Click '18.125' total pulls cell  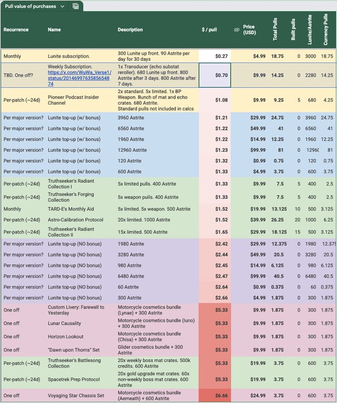click(279, 232)
